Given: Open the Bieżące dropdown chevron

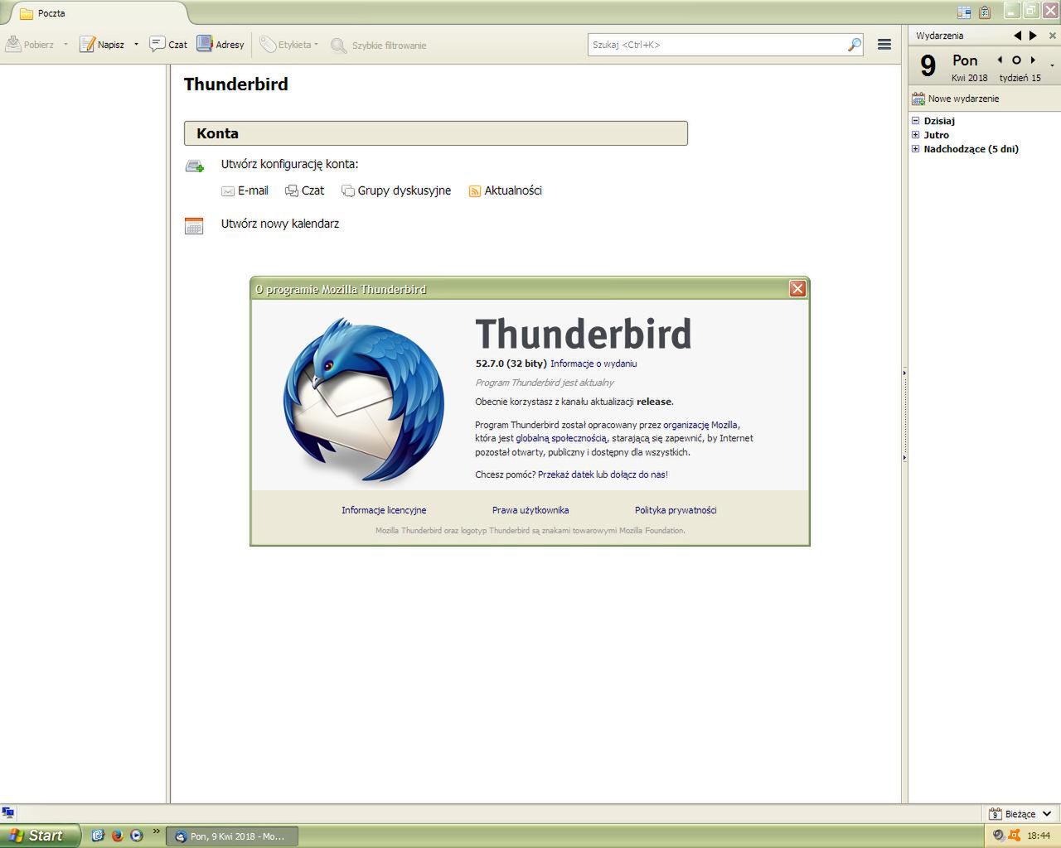Looking at the screenshot, I should 1047,814.
